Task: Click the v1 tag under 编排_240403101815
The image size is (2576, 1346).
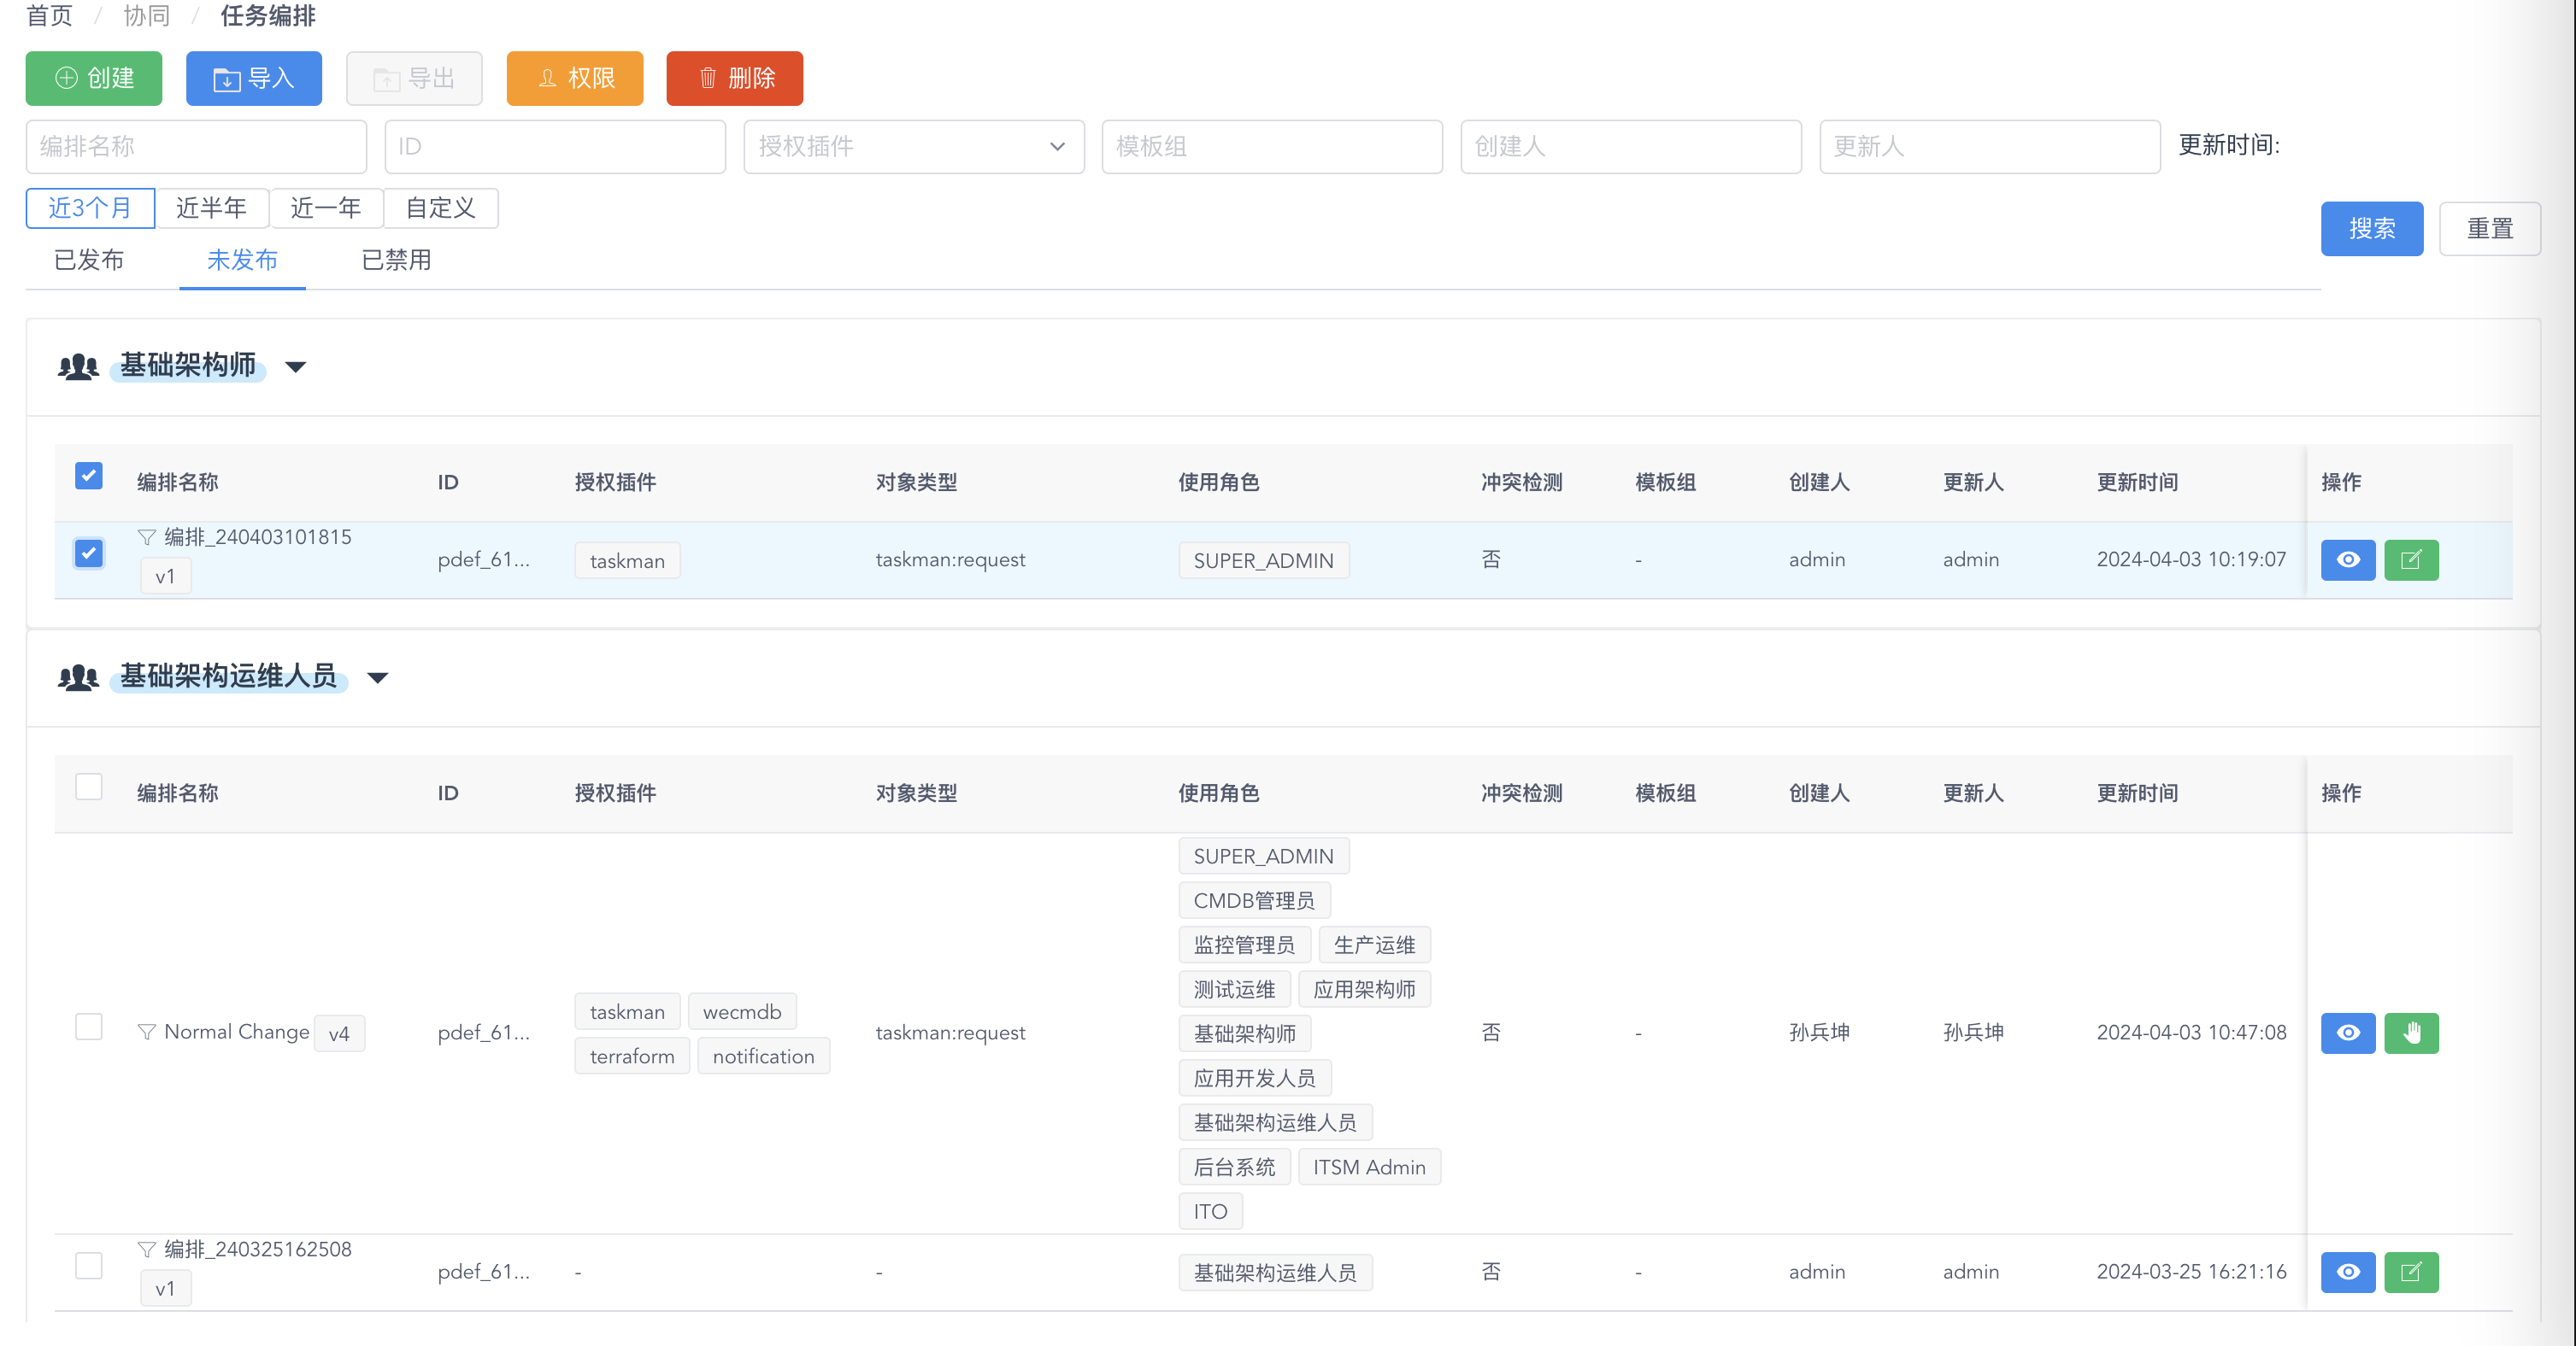Action: coord(165,577)
